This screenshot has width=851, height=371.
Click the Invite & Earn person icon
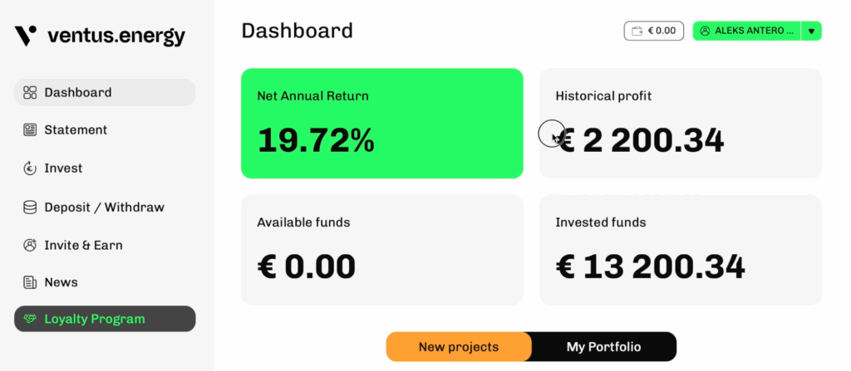pos(30,245)
